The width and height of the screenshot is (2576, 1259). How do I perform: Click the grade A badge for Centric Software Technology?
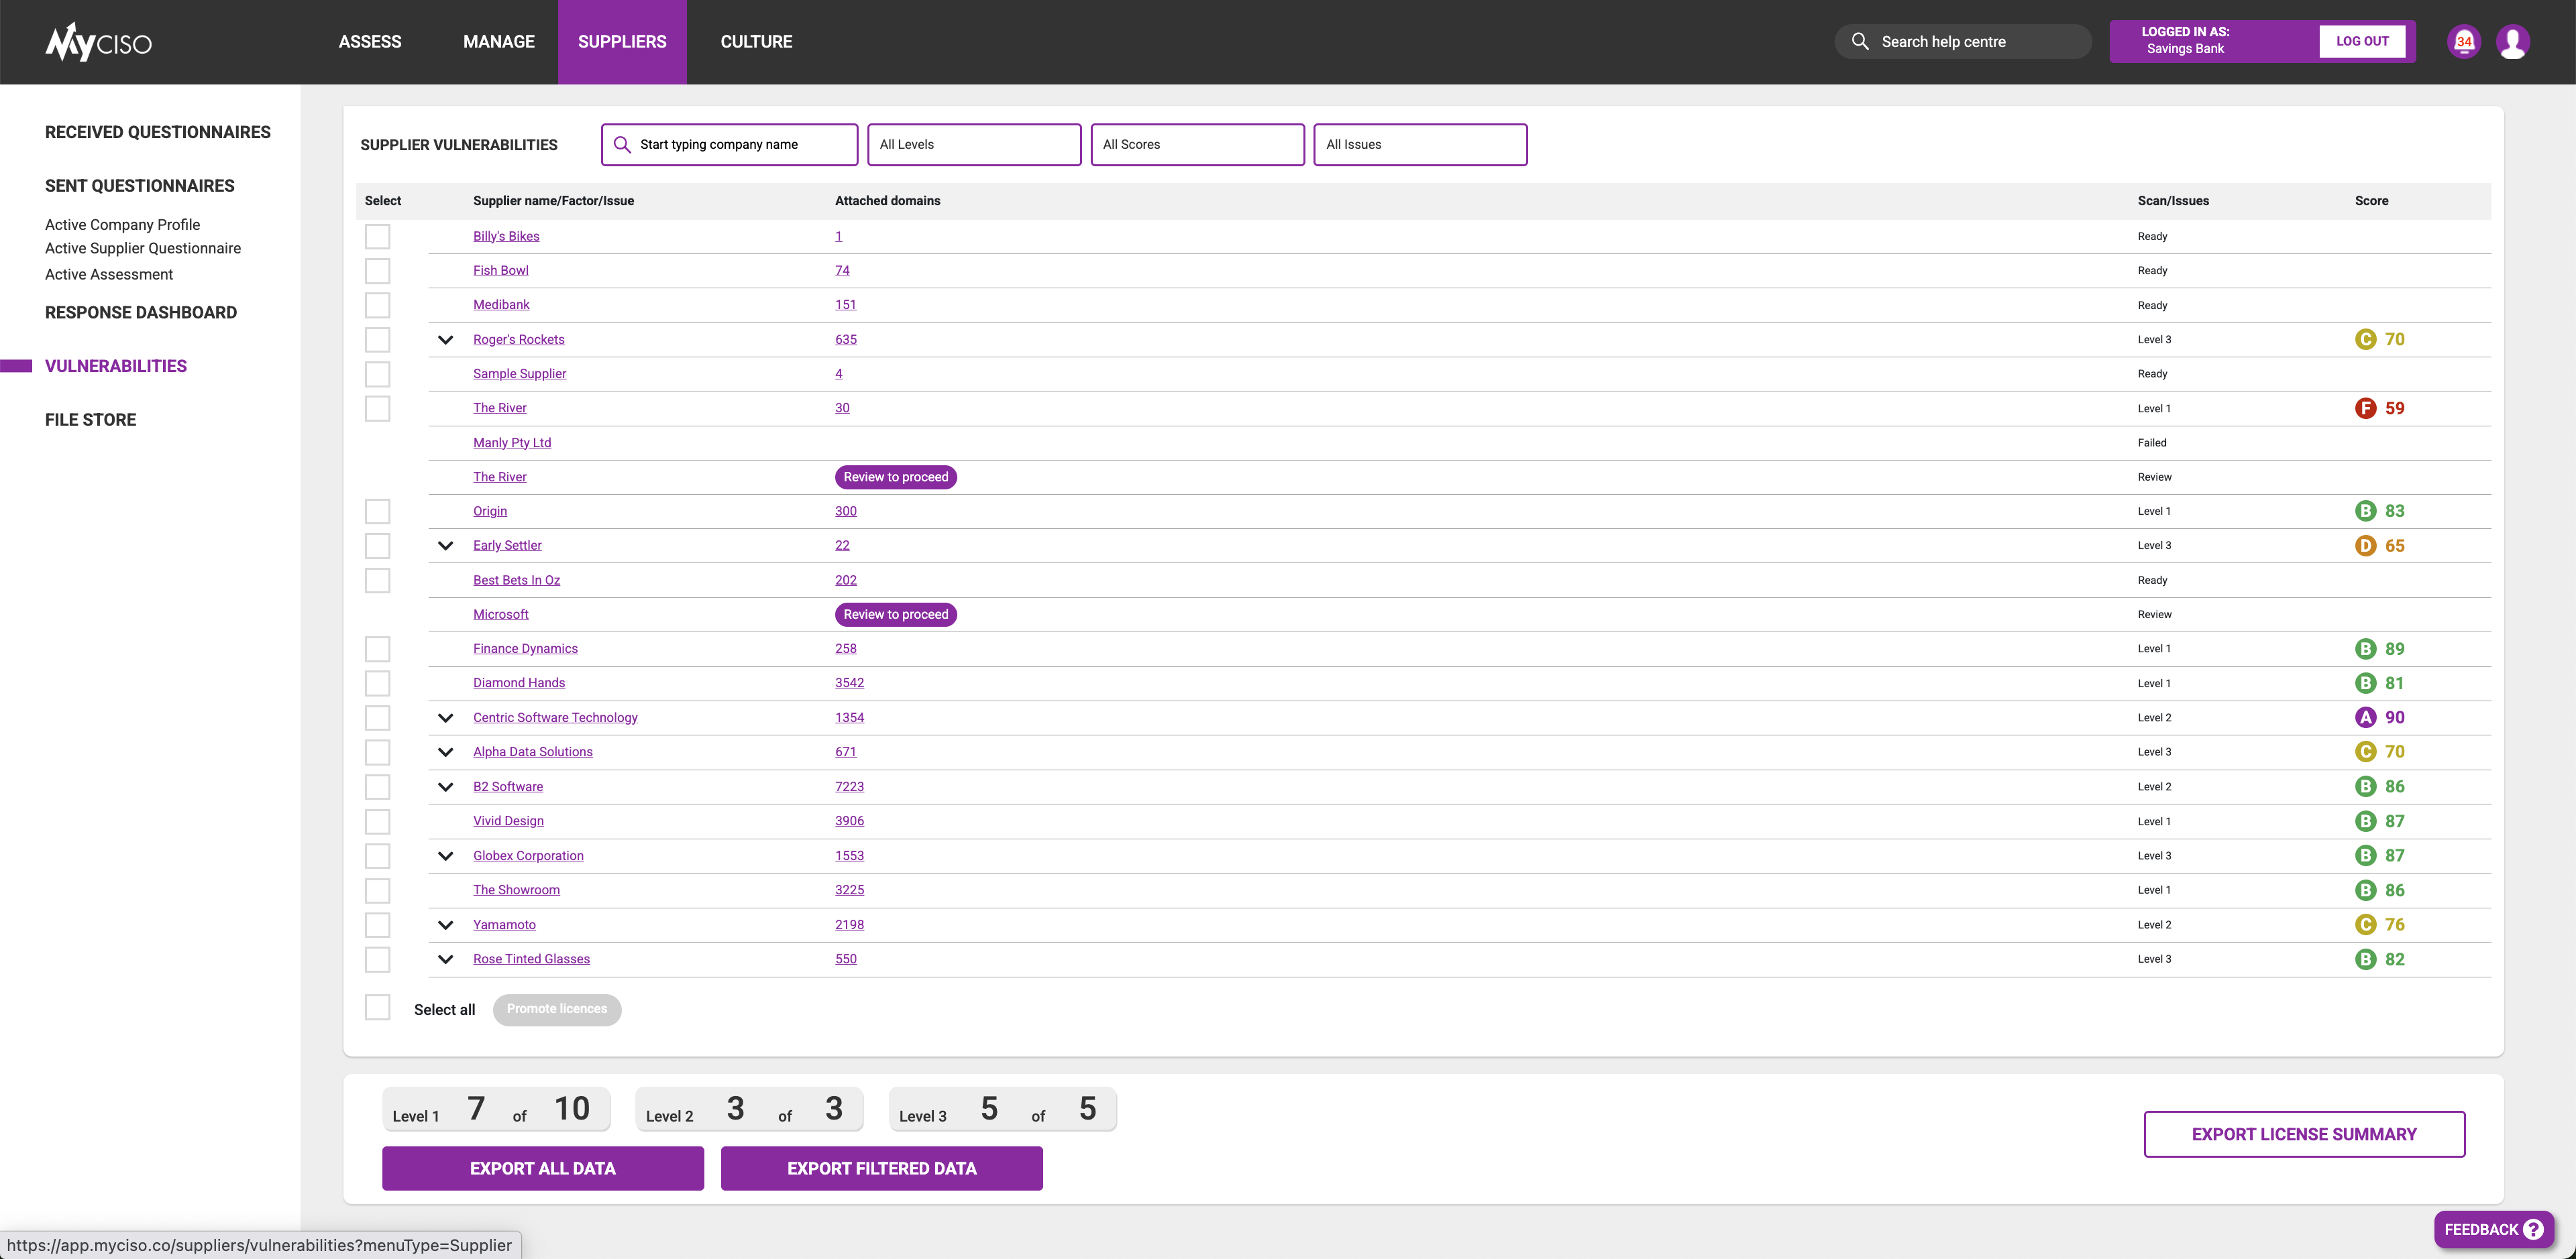[x=2365, y=717]
